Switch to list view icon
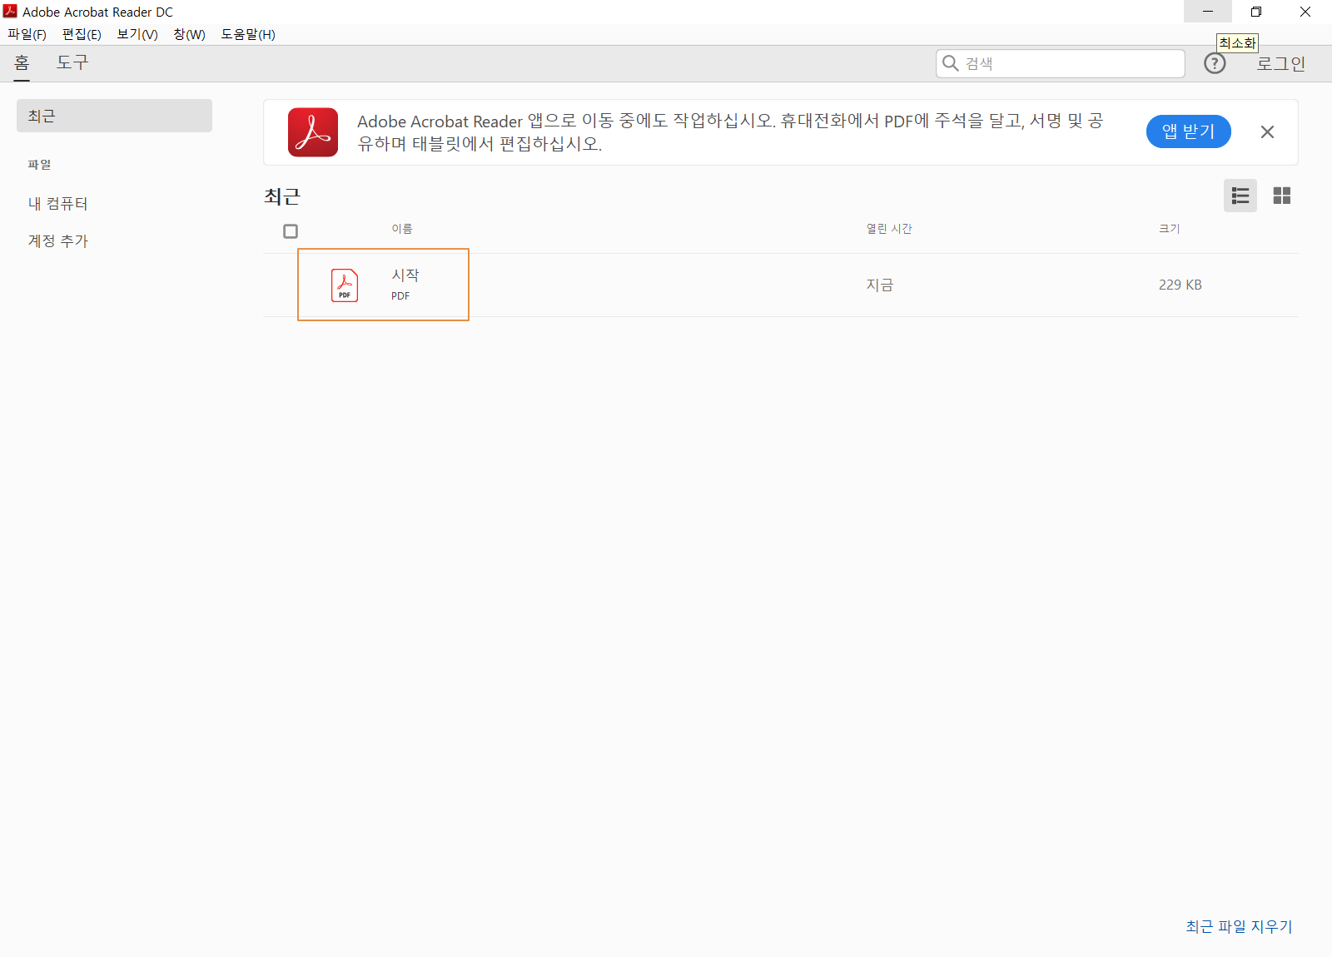Screen dimensions: 1332x957 (1240, 196)
